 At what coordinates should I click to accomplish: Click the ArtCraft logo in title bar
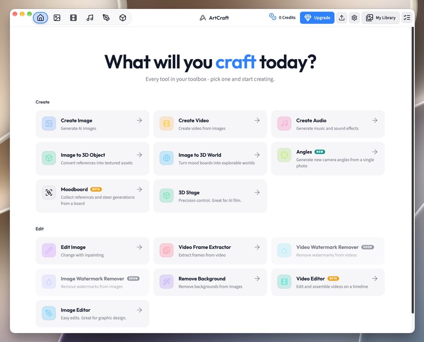click(x=214, y=18)
